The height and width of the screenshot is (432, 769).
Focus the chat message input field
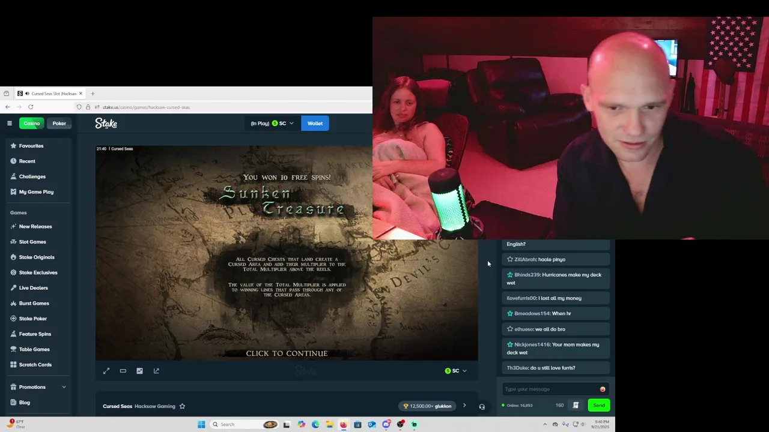551,389
